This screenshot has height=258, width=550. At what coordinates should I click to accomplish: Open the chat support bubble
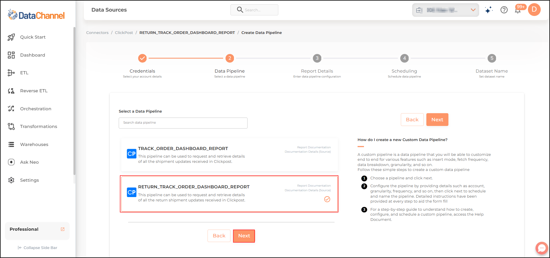pos(542,248)
